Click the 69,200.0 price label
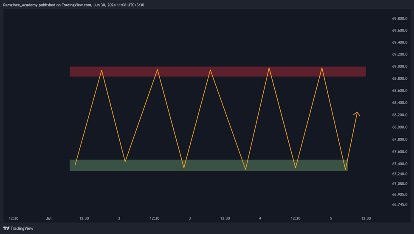The height and width of the screenshot is (234, 414). click(400, 54)
